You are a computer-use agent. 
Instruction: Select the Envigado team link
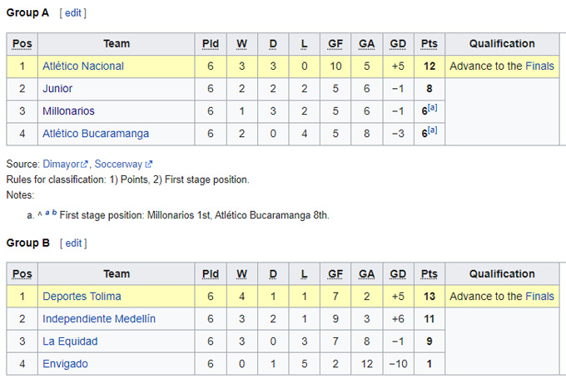[x=65, y=364]
